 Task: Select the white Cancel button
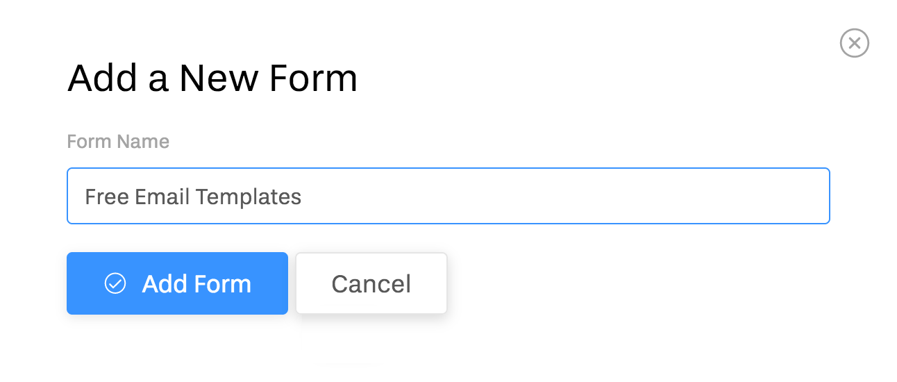pos(371,283)
